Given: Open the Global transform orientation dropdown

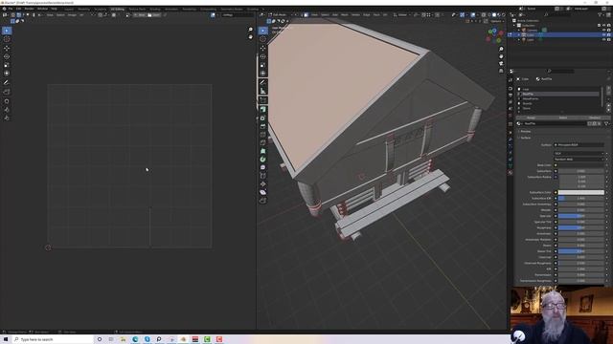Looking at the screenshot, I should (402, 15).
